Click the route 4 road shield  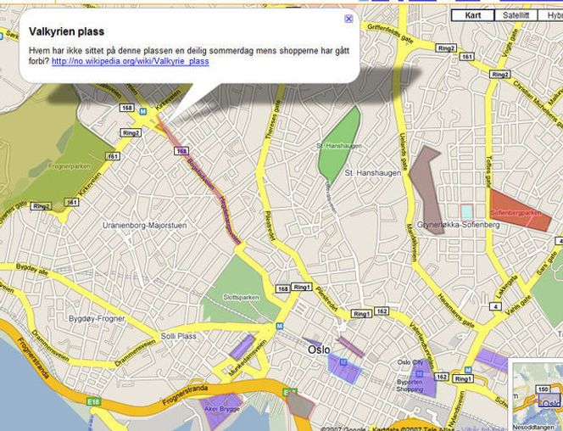[x=495, y=306]
